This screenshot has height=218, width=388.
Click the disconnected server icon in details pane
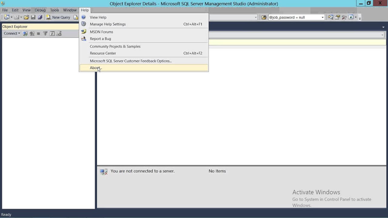(x=104, y=172)
